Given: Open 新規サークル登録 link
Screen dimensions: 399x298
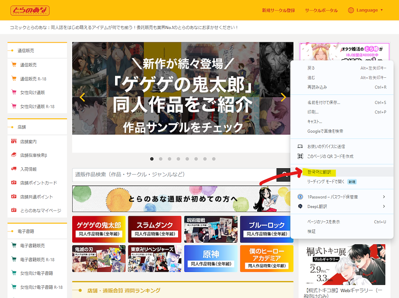Looking at the screenshot, I should [x=278, y=11].
